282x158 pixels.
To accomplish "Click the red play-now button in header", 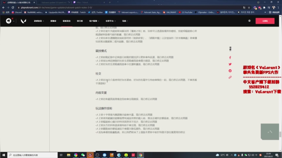I will (x=265, y=21).
